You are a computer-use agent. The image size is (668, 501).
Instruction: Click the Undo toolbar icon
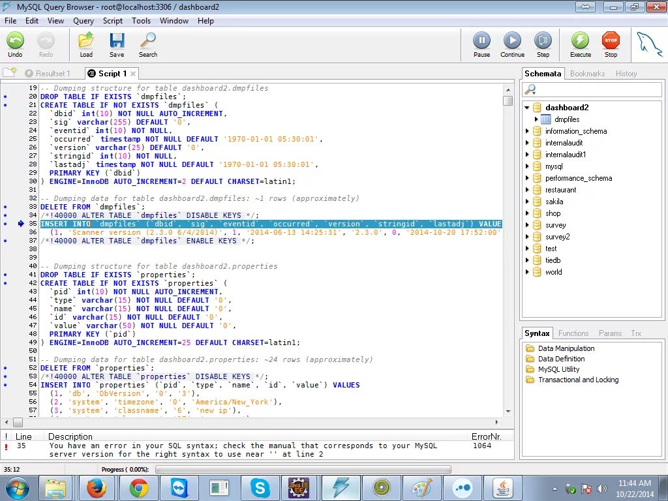16,41
